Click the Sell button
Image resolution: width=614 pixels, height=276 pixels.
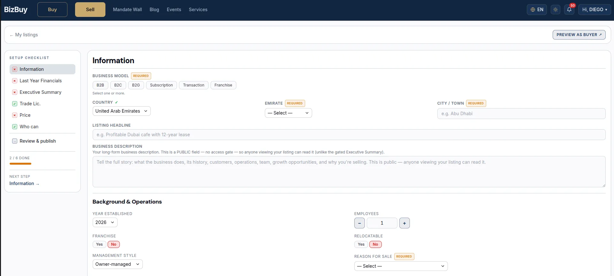90,10
